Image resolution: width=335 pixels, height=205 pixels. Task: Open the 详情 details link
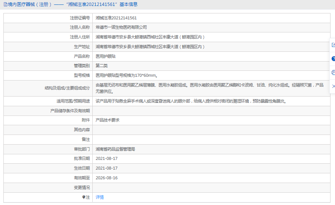[x=100, y=197]
